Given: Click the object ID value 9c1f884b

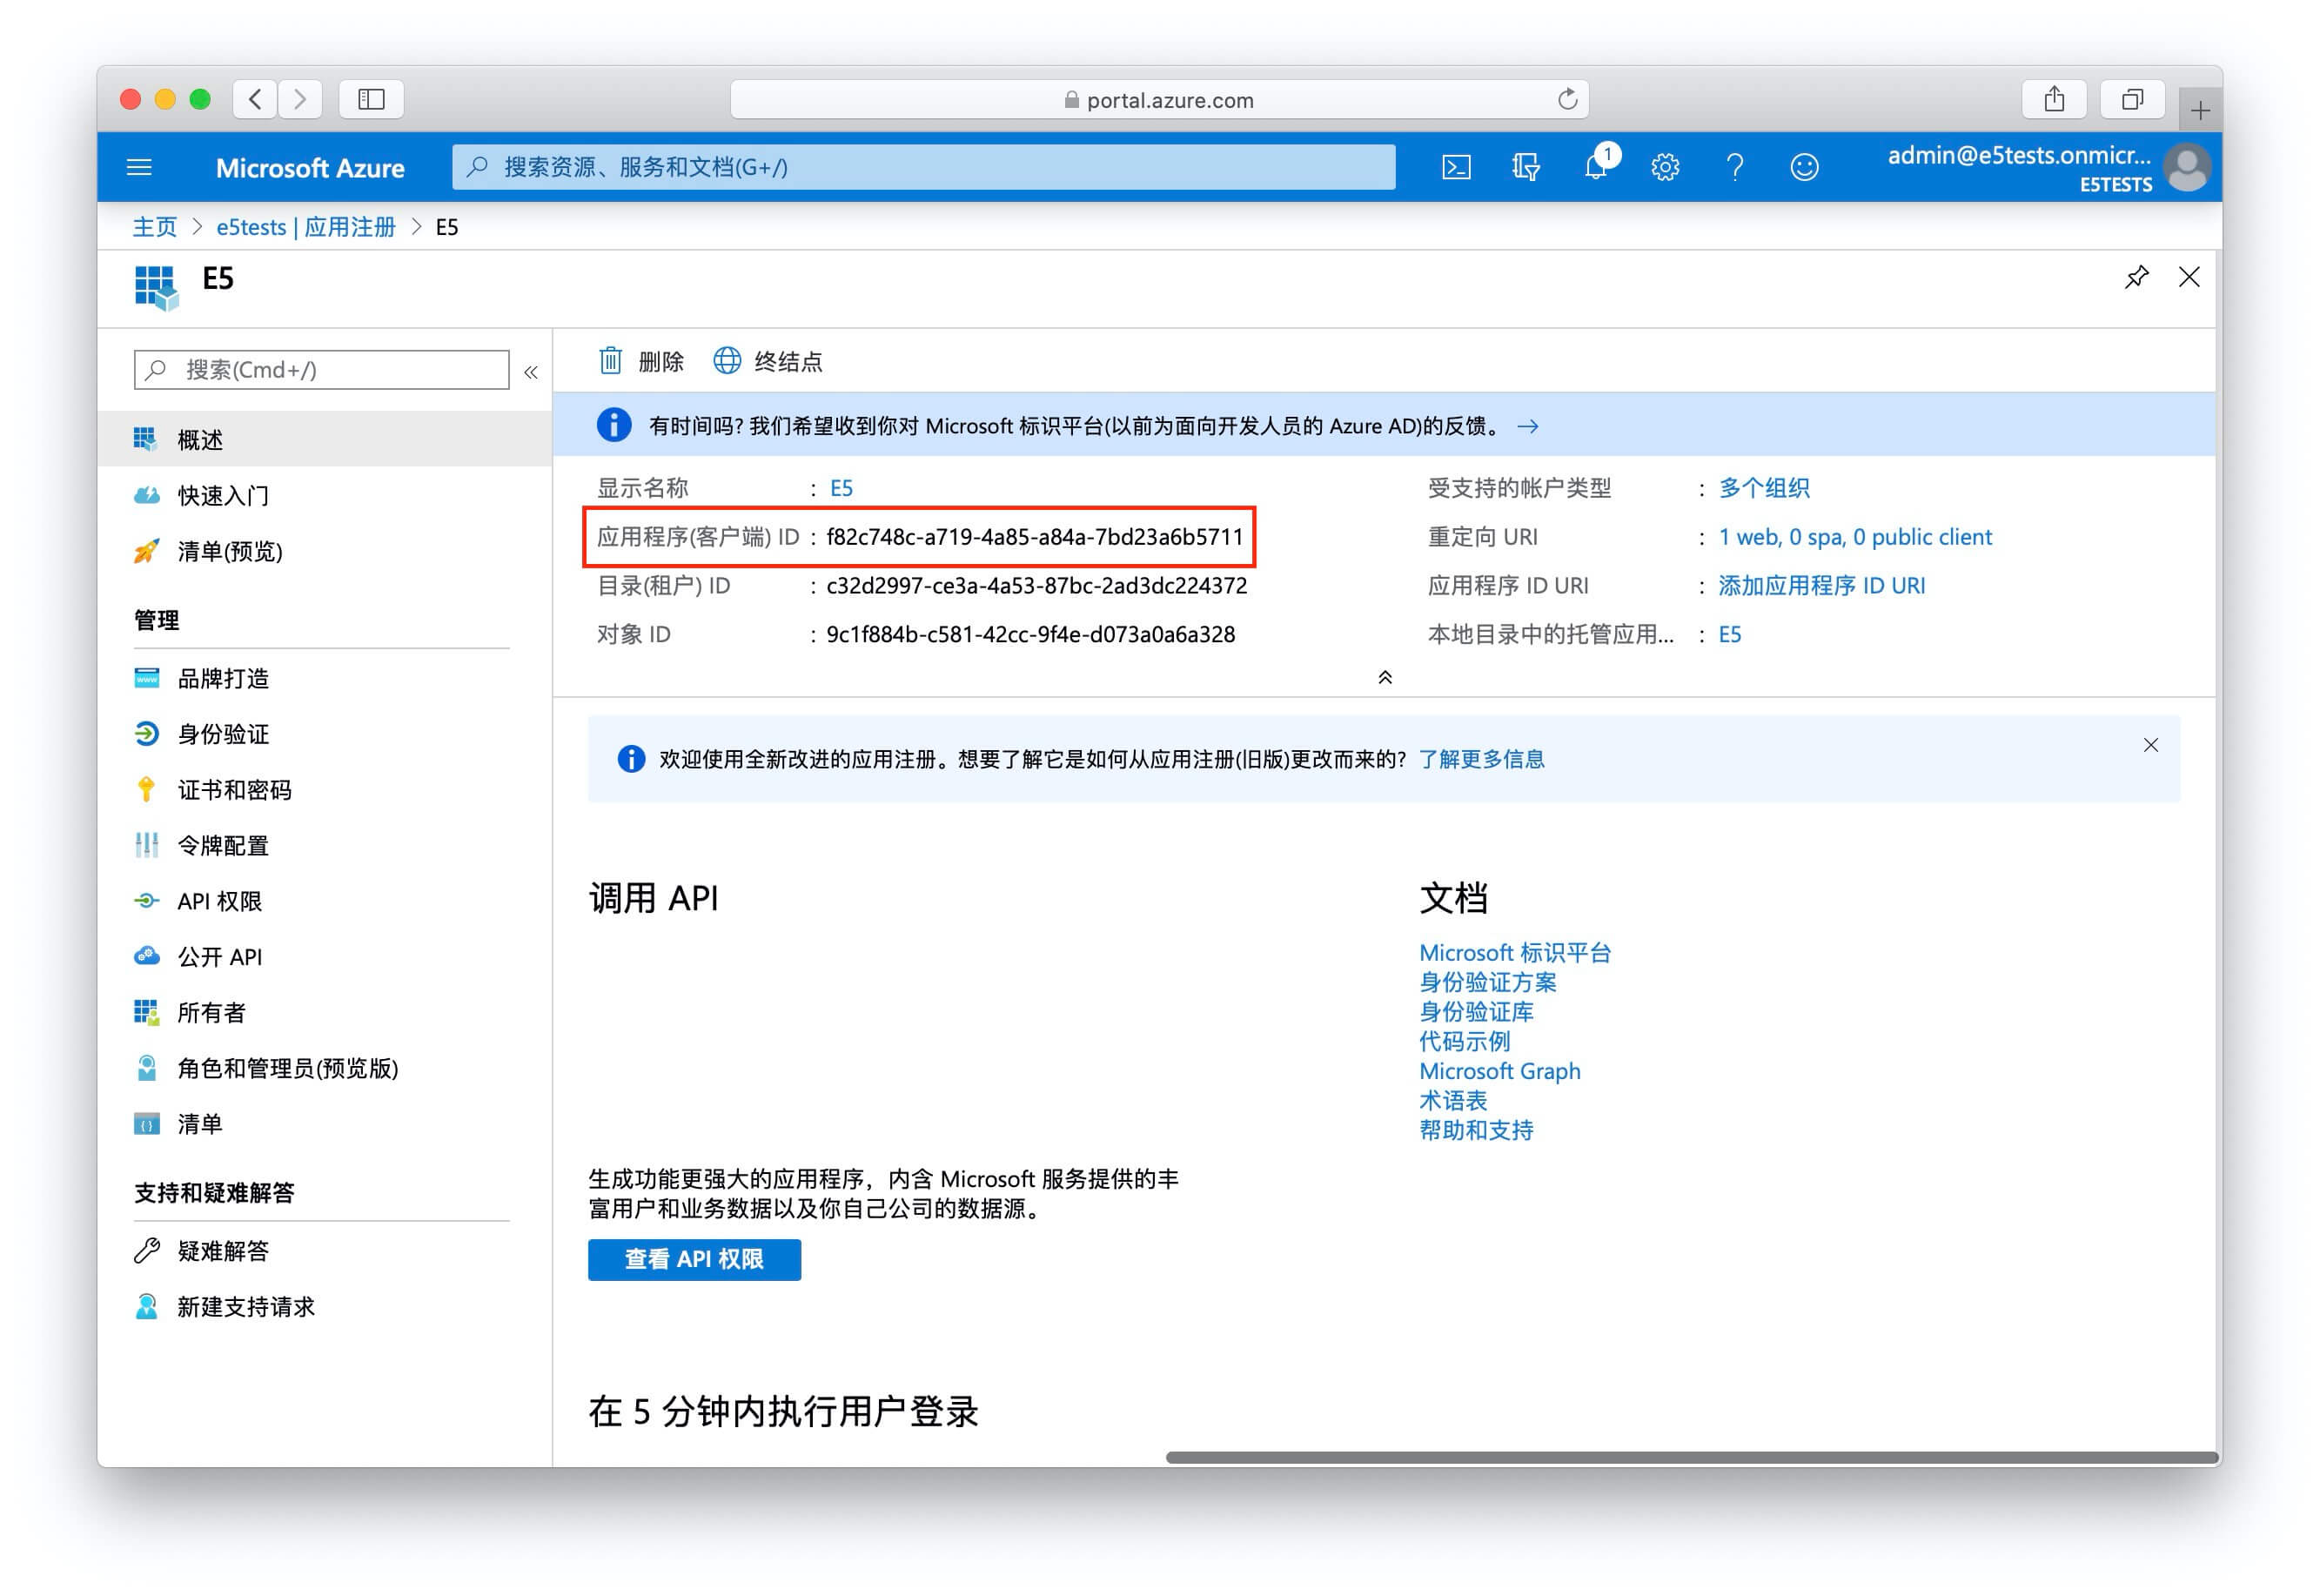Looking at the screenshot, I should coord(1030,635).
